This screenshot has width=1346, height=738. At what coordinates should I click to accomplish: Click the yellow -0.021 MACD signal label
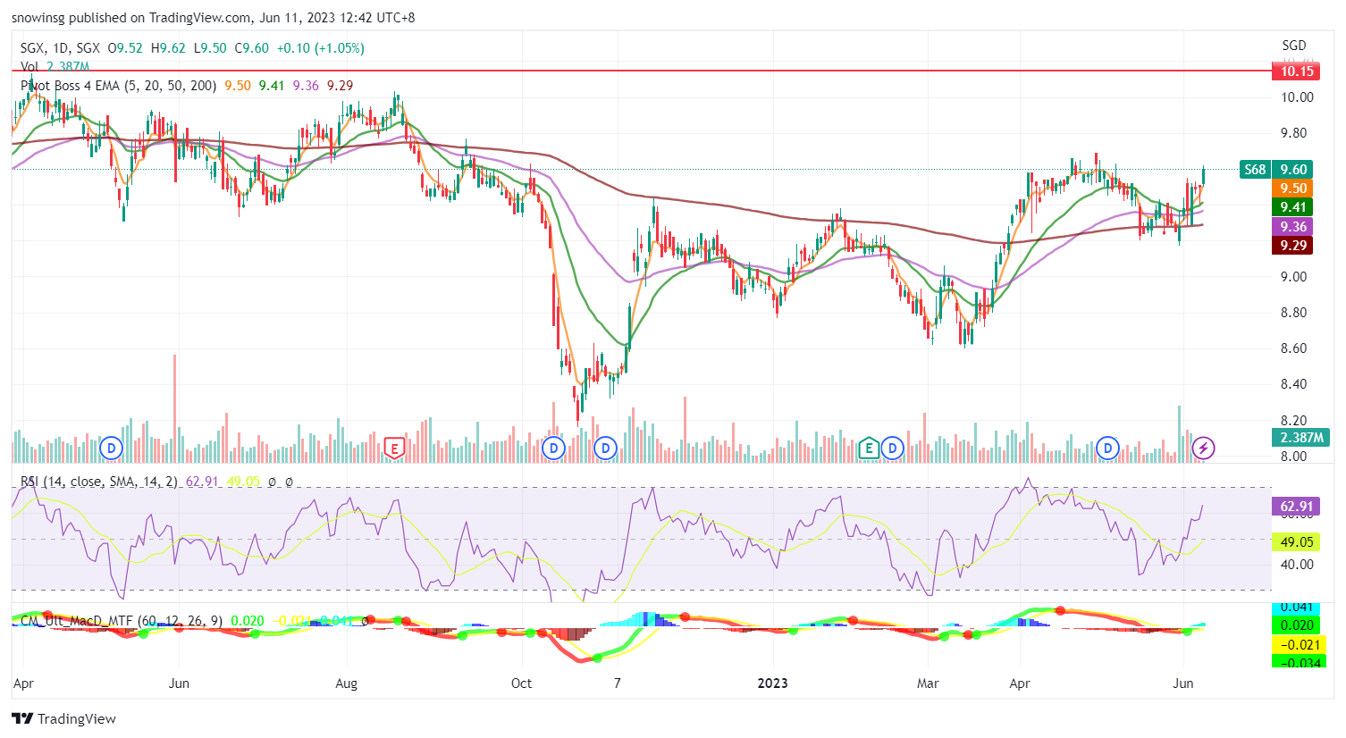(1297, 644)
